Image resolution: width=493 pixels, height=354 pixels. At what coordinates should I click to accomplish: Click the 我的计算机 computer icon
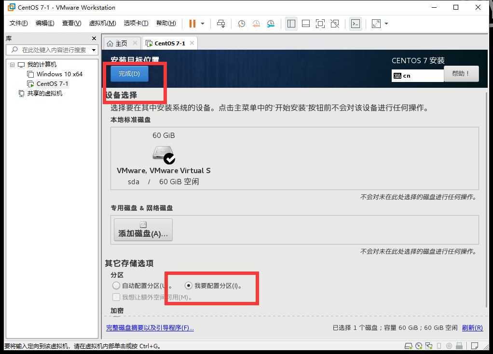[x=21, y=65]
